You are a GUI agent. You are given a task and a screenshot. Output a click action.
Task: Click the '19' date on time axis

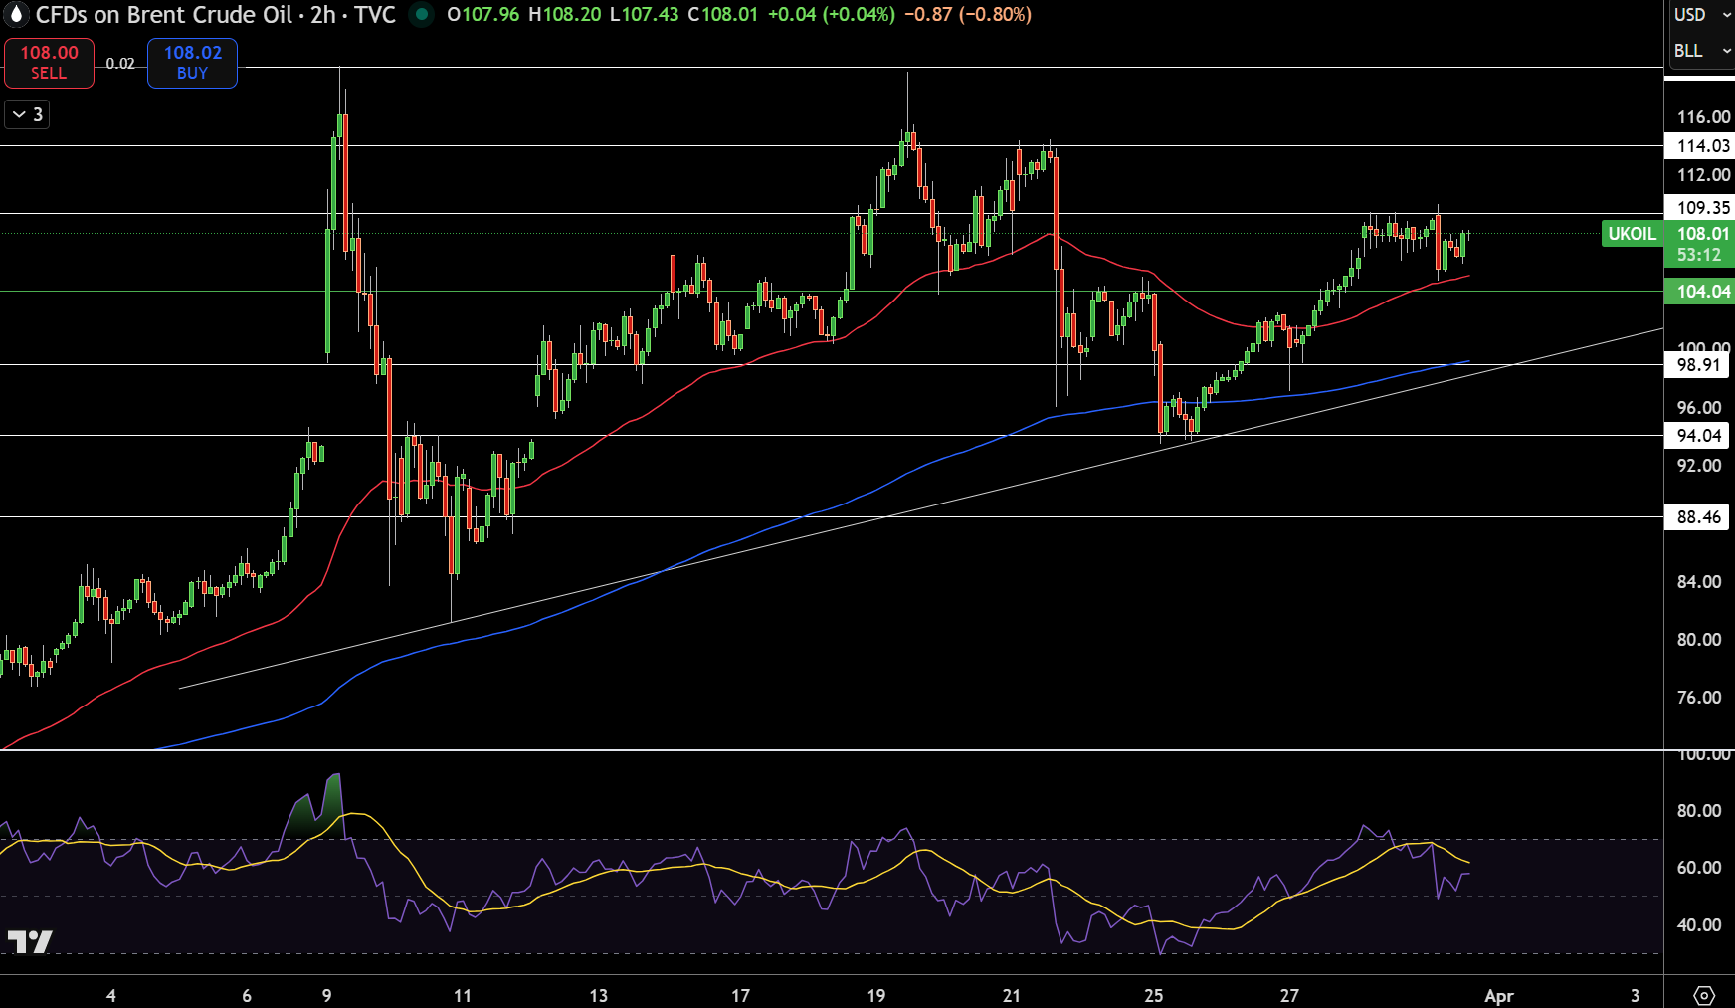[876, 996]
